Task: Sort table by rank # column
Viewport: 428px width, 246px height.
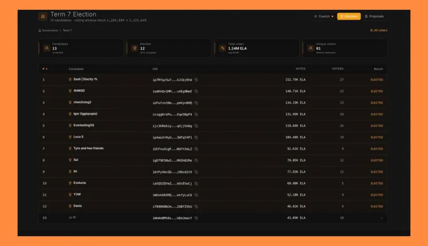Action: tap(45, 69)
